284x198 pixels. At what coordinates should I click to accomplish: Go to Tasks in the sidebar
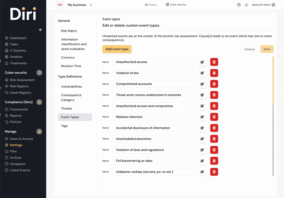point(11,44)
